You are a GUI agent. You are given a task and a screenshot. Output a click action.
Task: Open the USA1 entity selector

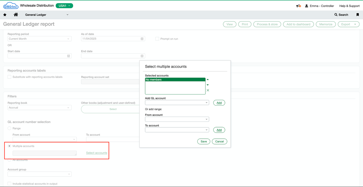tap(64, 6)
